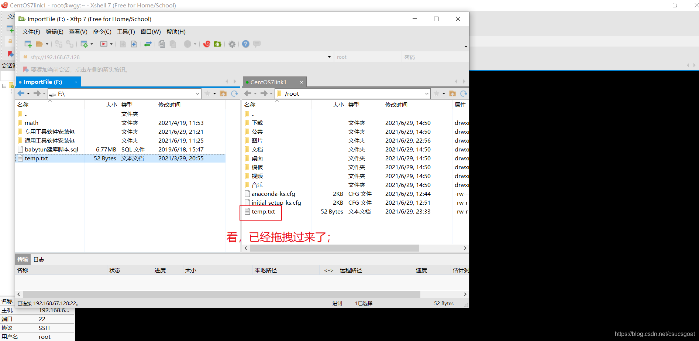This screenshot has height=341, width=699.
Task: Open the 图片 folder on the remote server
Action: (x=257, y=140)
